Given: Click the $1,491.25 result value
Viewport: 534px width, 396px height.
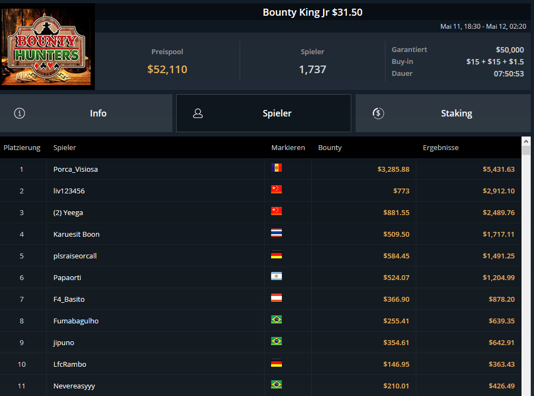Looking at the screenshot, I should coord(499,256).
